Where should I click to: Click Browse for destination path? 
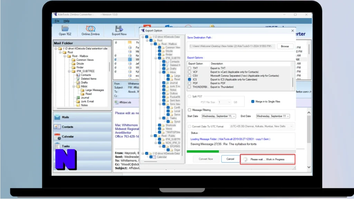[285, 46]
